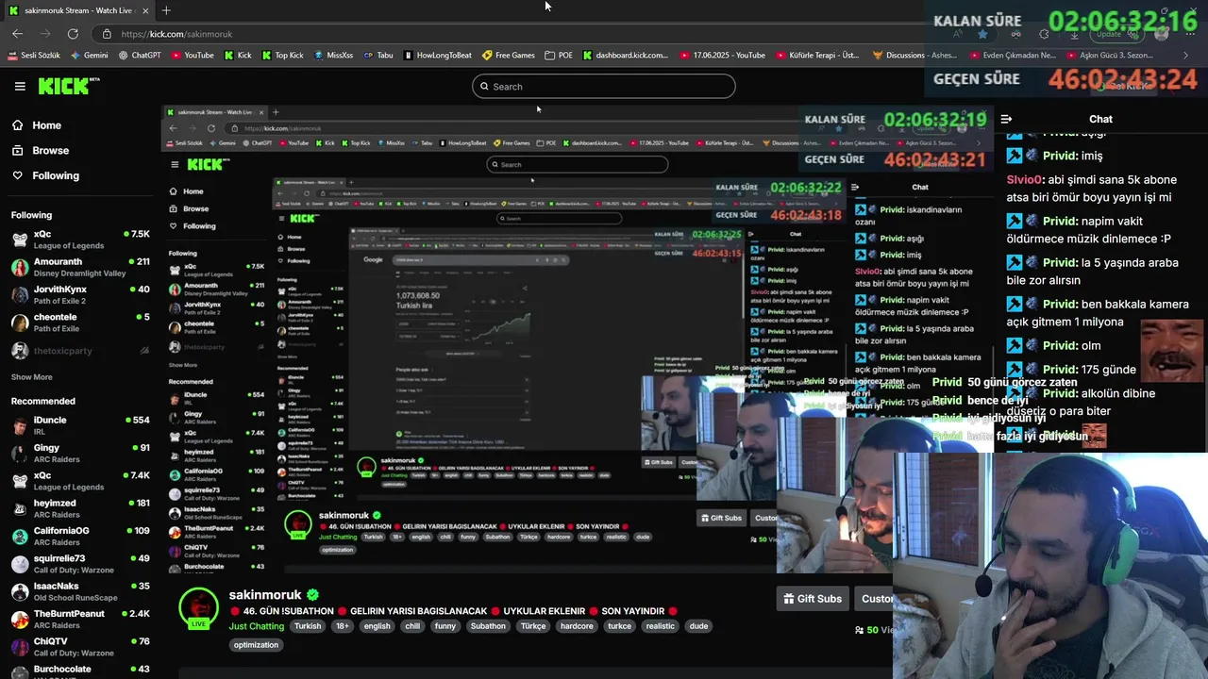This screenshot has height=679, width=1208.
Task: Open the Discussions - Ashes bookmark
Action: point(915,56)
